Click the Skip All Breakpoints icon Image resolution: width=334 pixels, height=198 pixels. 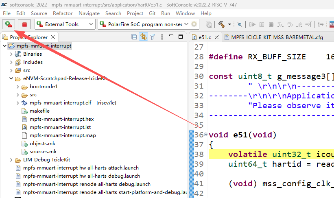coord(240,24)
